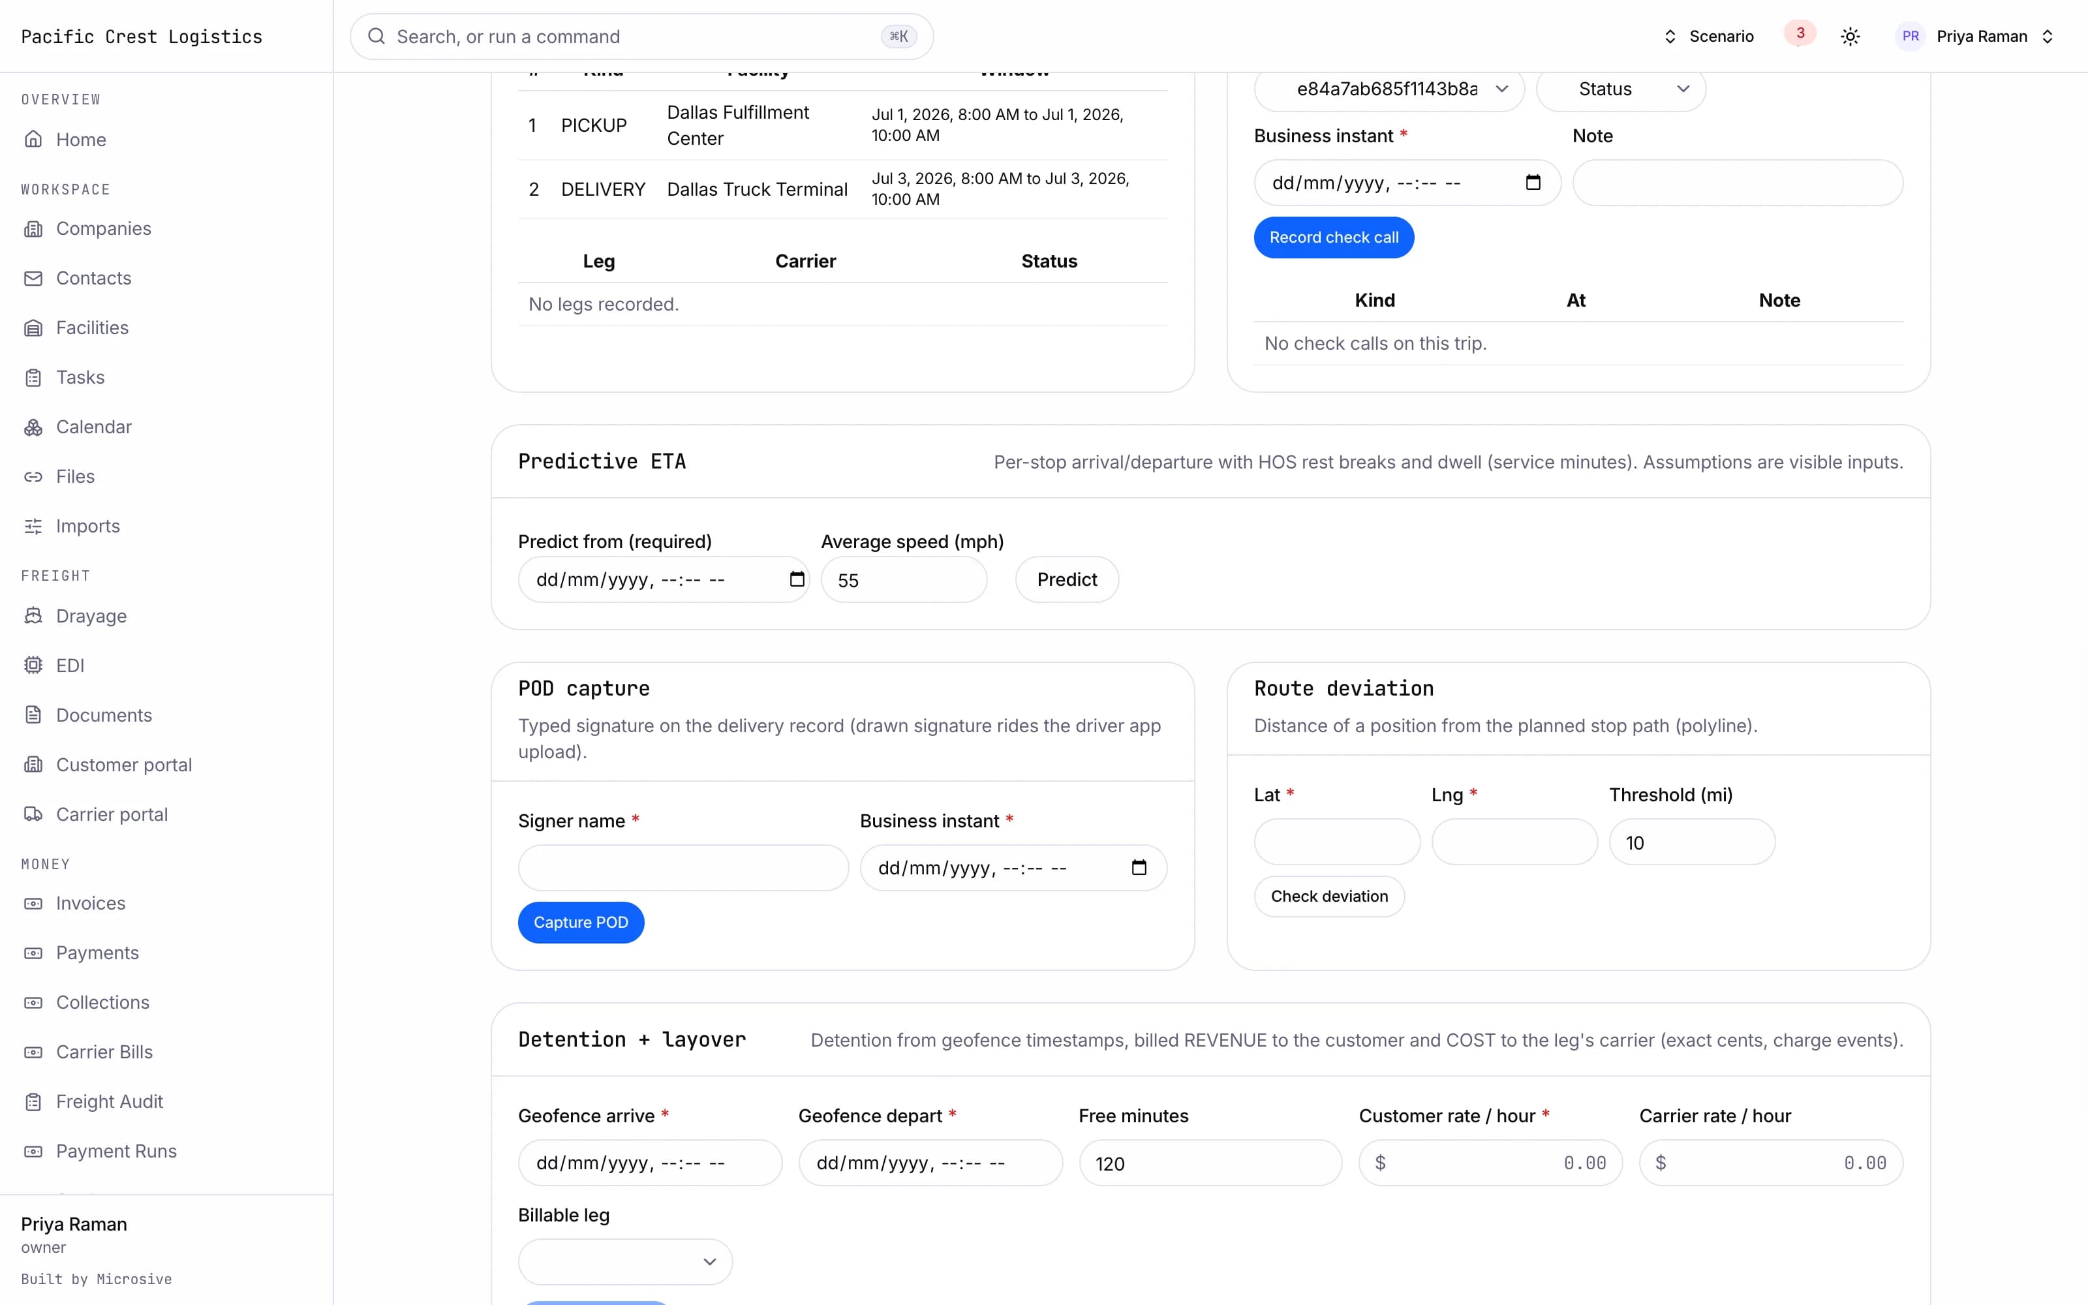Click the Signer name input field

[x=683, y=867]
